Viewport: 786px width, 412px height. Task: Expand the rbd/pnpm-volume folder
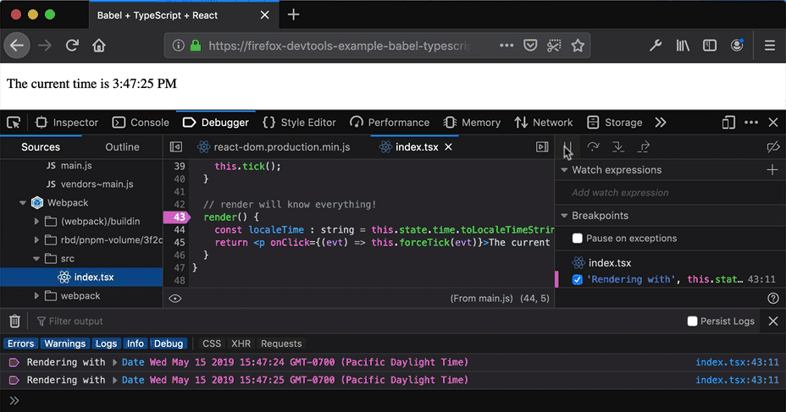pyautogui.click(x=36, y=239)
